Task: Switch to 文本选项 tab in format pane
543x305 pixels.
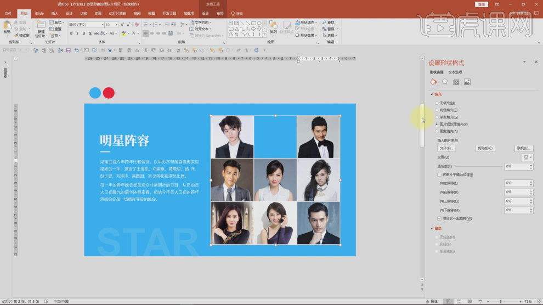Action: coord(455,72)
